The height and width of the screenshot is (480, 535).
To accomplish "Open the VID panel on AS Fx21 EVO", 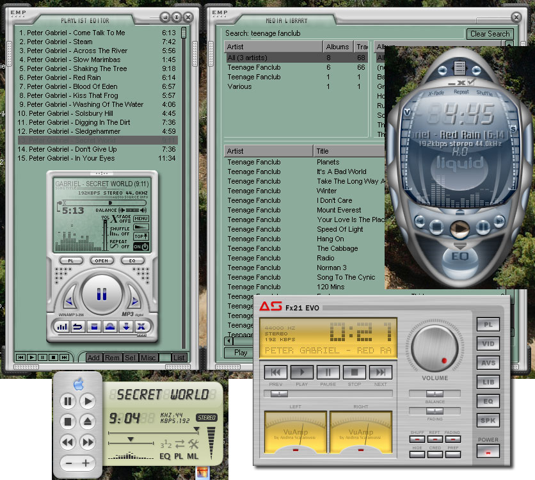I will click(x=488, y=344).
